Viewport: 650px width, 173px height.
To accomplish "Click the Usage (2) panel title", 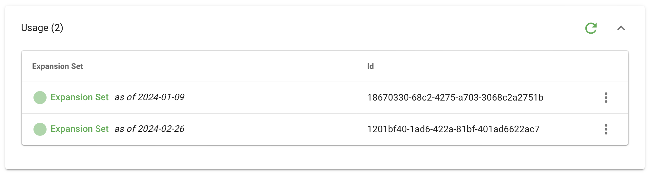I will pos(42,28).
